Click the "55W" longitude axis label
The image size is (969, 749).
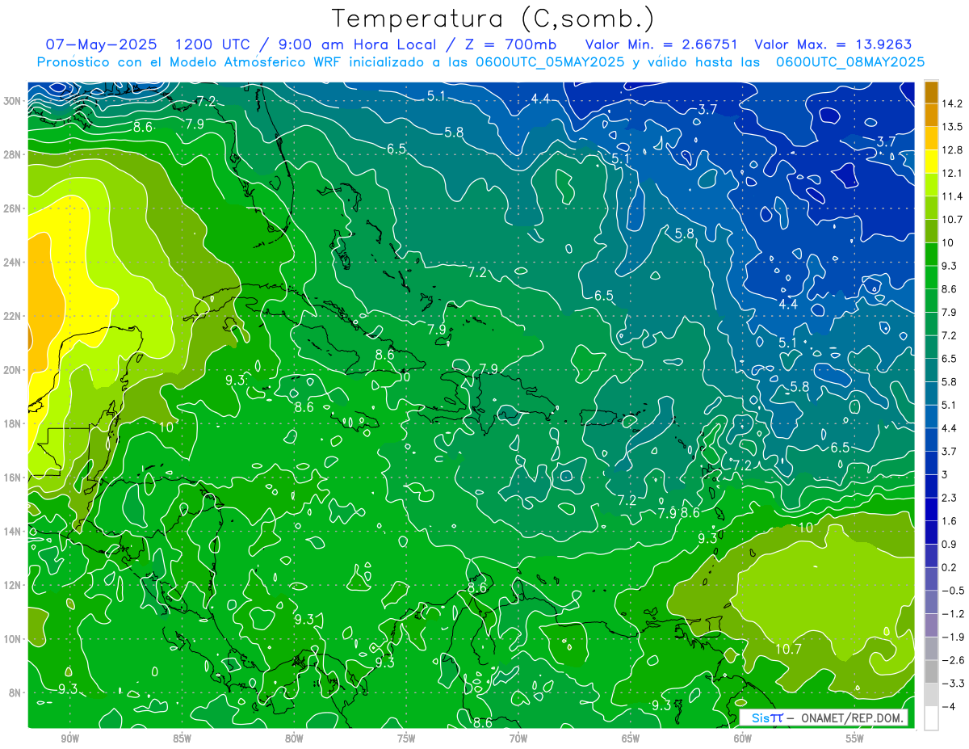pos(855,738)
